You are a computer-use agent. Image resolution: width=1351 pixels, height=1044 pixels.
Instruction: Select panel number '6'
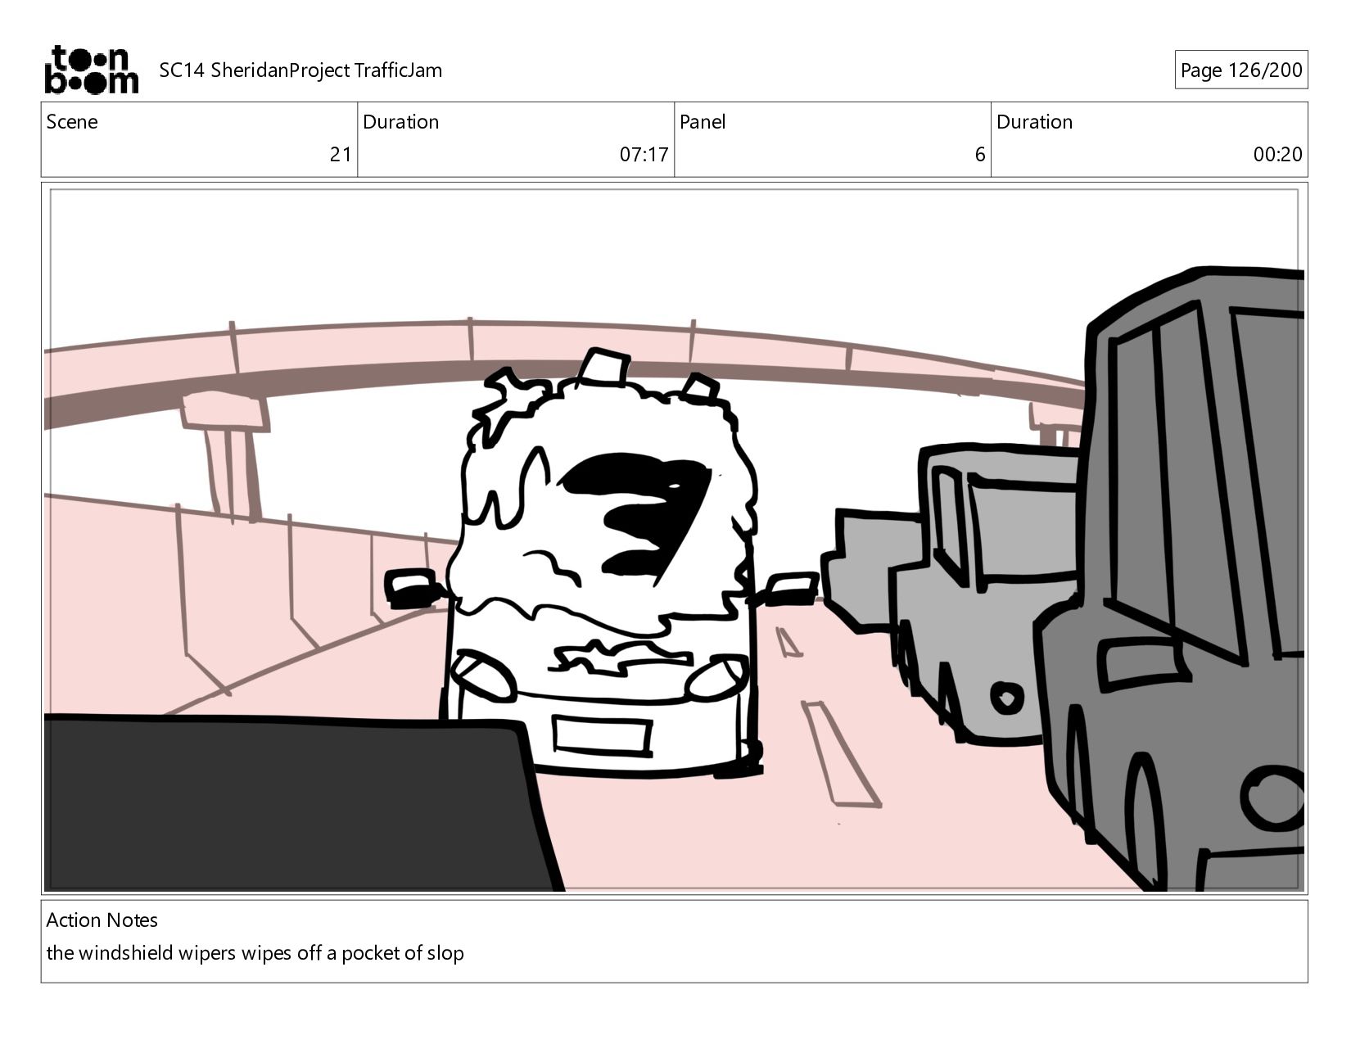point(980,155)
